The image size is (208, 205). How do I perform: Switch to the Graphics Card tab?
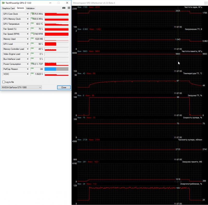click(8, 8)
